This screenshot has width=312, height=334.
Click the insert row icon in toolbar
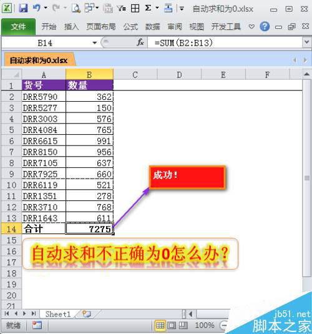pos(168,8)
